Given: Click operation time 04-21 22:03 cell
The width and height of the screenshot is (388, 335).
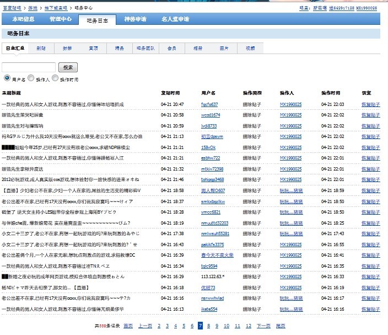Looking at the screenshot, I should tap(332, 104).
